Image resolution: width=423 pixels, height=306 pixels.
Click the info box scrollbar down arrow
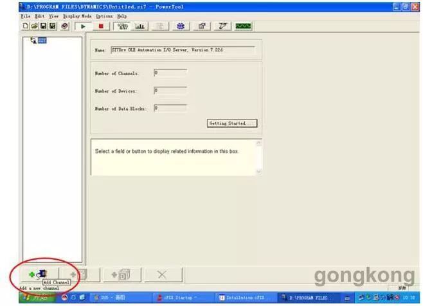coord(258,172)
